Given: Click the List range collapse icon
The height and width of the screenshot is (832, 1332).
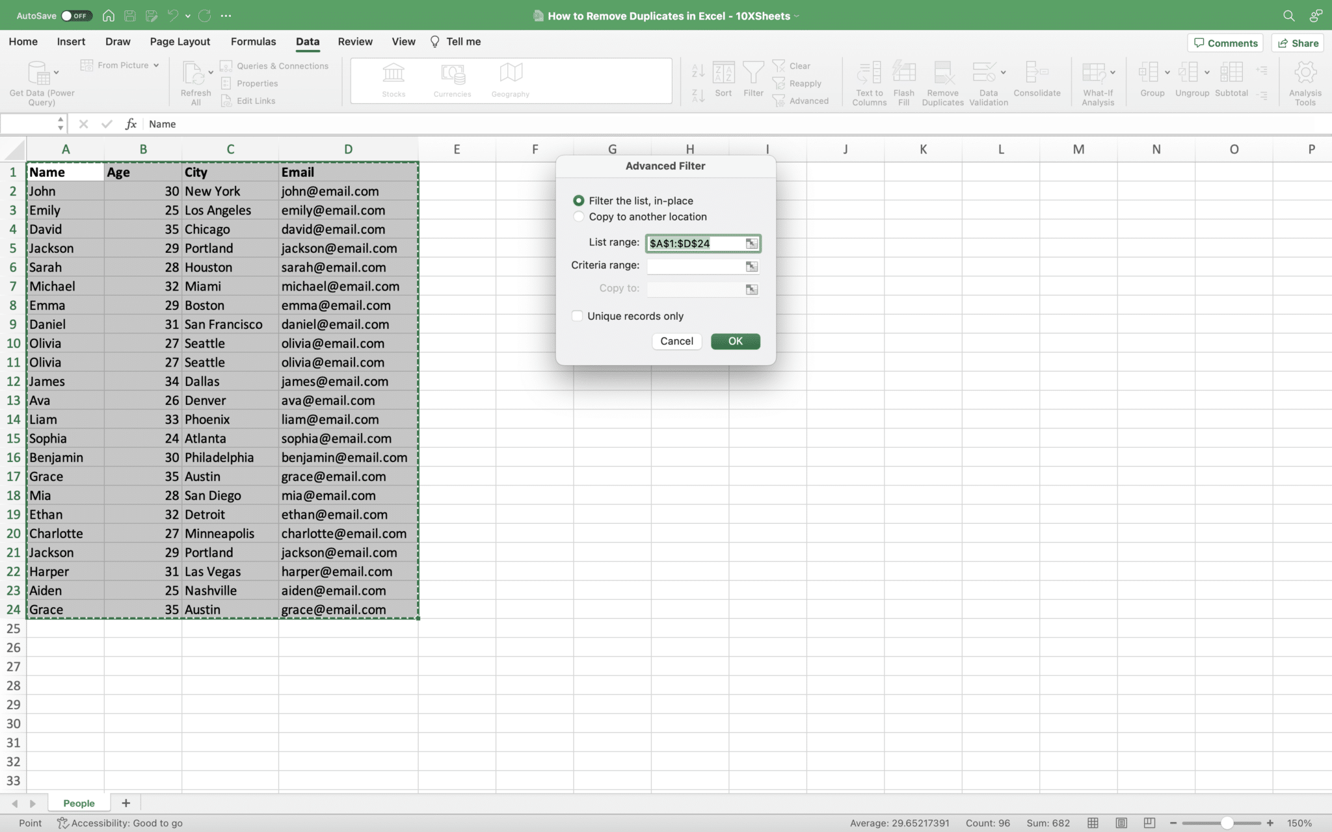Looking at the screenshot, I should pos(752,244).
